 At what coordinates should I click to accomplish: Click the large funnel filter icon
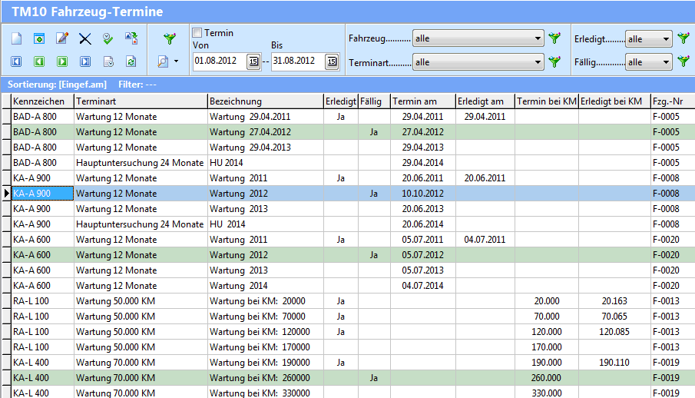pyautogui.click(x=170, y=38)
